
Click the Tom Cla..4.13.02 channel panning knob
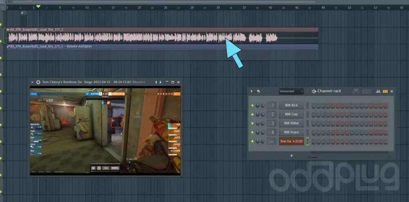[x=258, y=141]
